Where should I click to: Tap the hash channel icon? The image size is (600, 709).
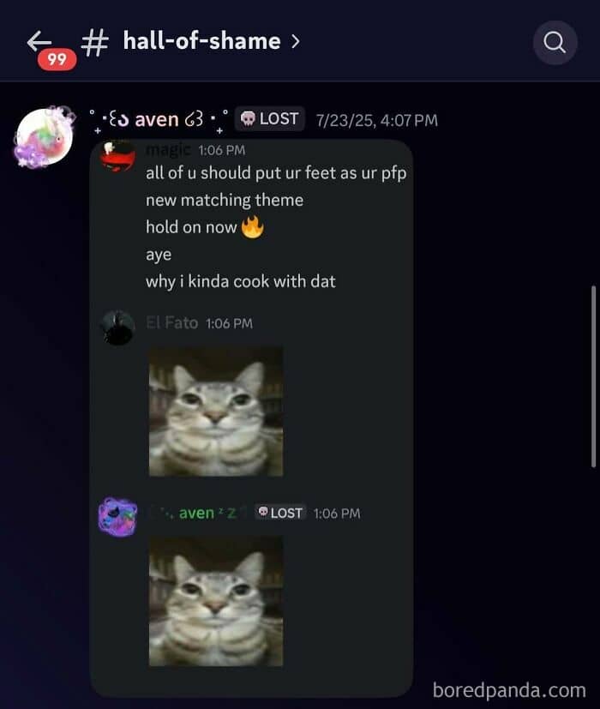95,42
